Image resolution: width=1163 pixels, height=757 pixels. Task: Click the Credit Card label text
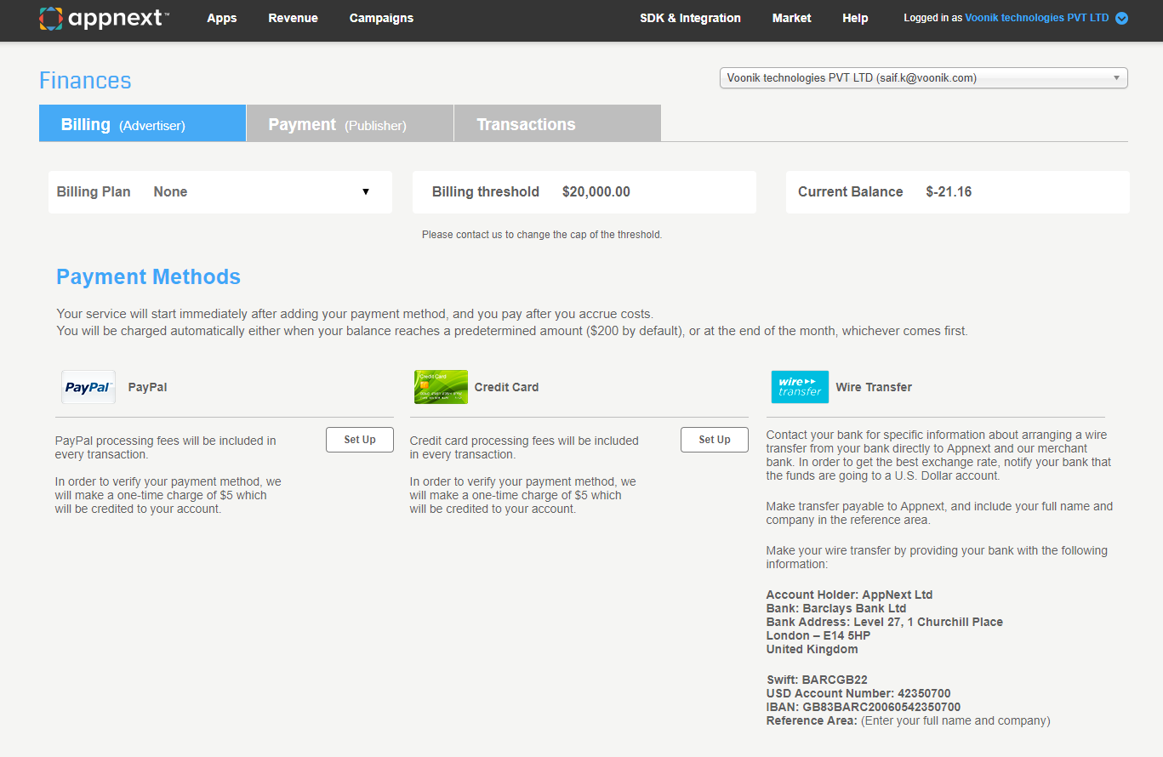click(506, 387)
